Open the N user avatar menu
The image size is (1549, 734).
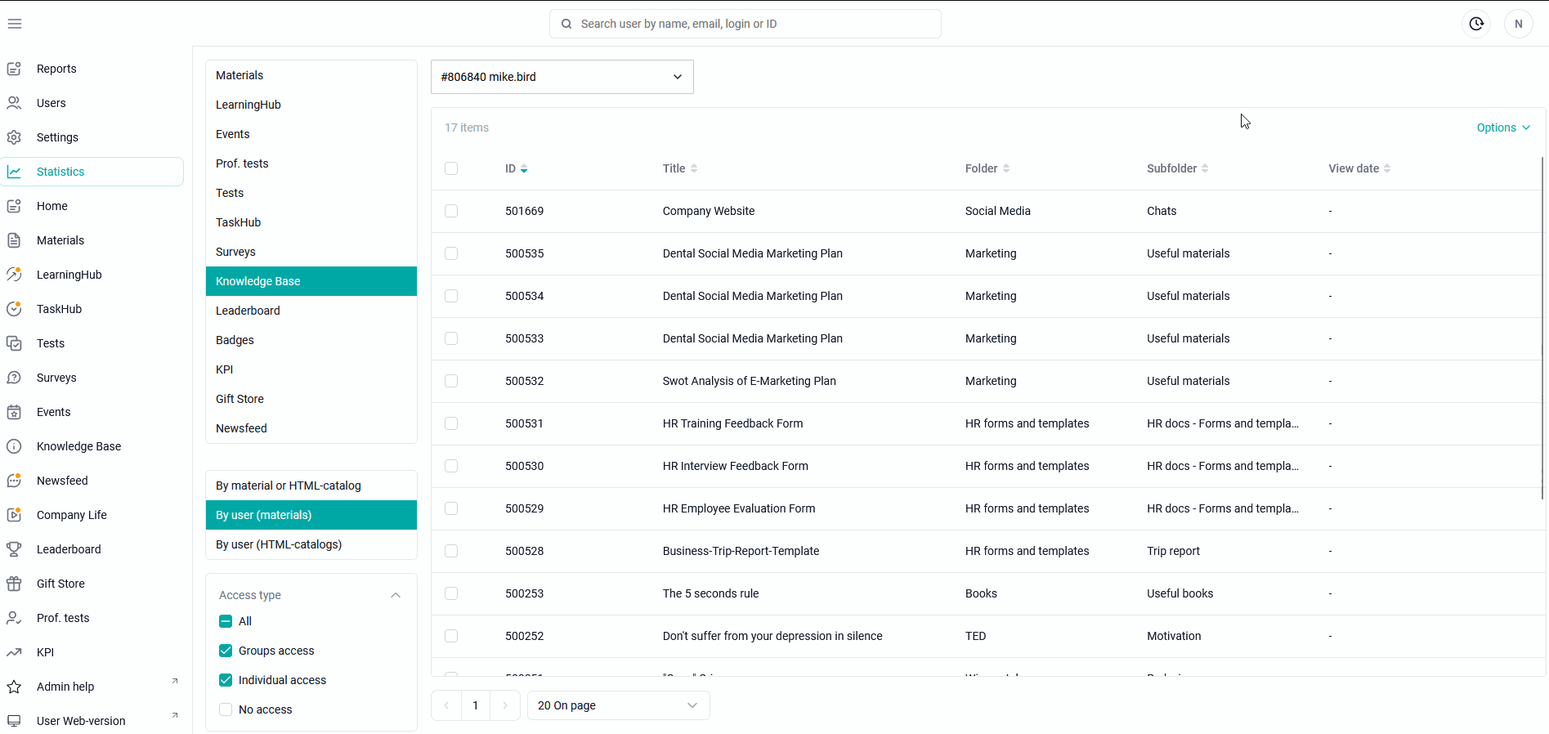tap(1519, 24)
